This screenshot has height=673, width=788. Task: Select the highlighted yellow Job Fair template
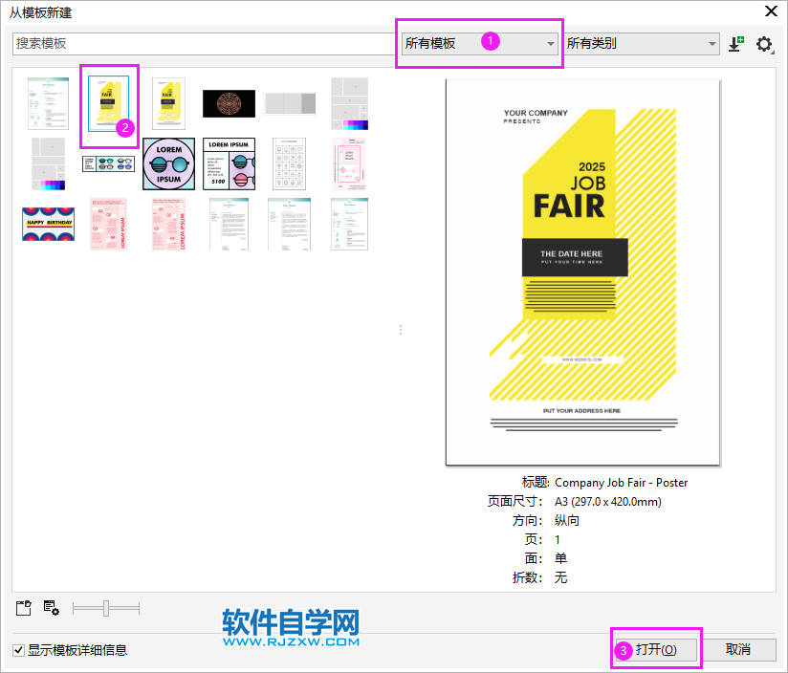point(108,103)
